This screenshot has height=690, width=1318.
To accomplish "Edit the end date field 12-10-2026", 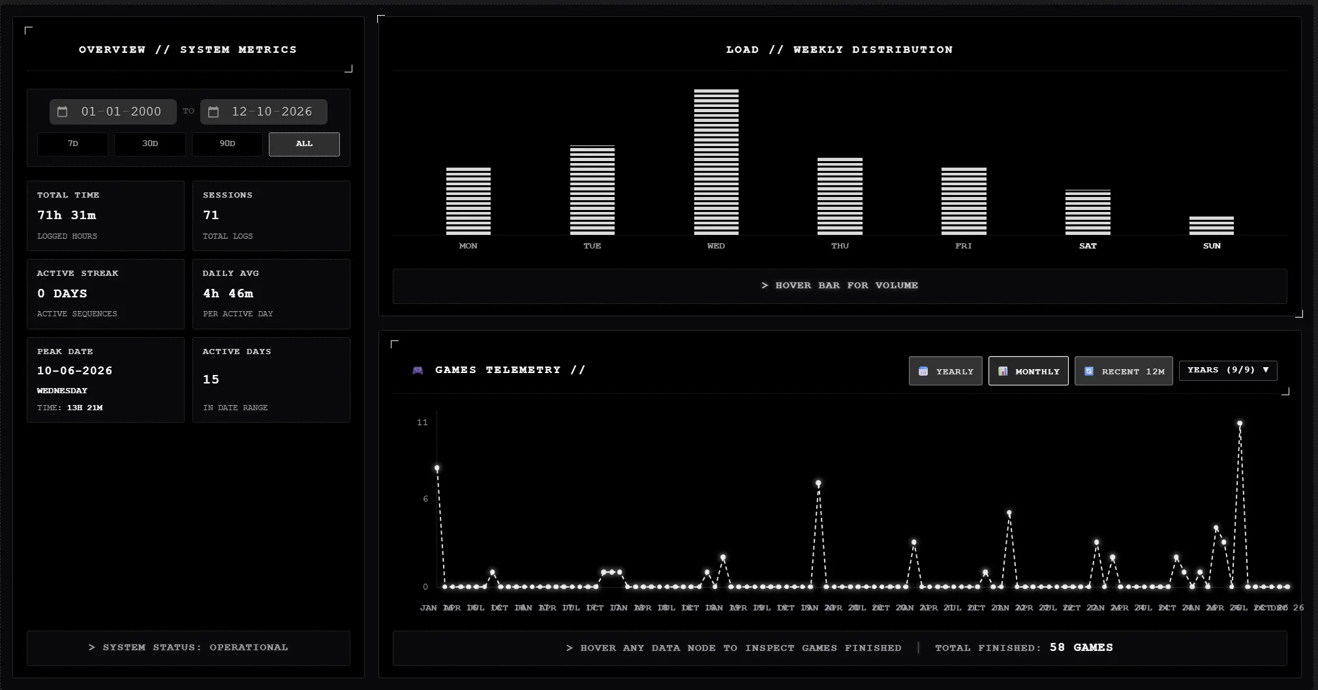I will coord(264,112).
